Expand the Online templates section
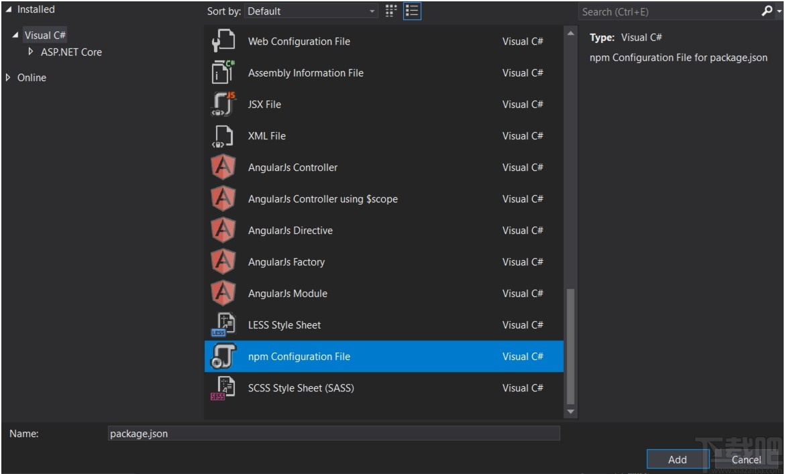Screen dimensions: 785x474 point(7,77)
